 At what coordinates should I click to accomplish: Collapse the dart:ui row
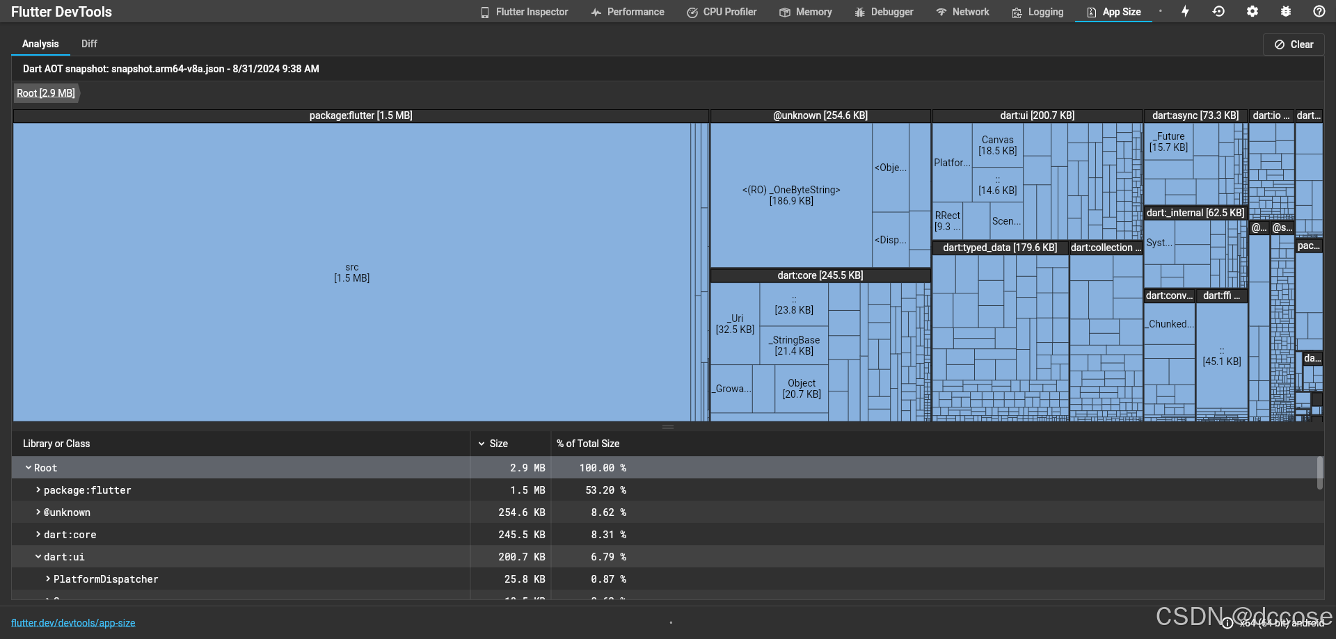[38, 557]
